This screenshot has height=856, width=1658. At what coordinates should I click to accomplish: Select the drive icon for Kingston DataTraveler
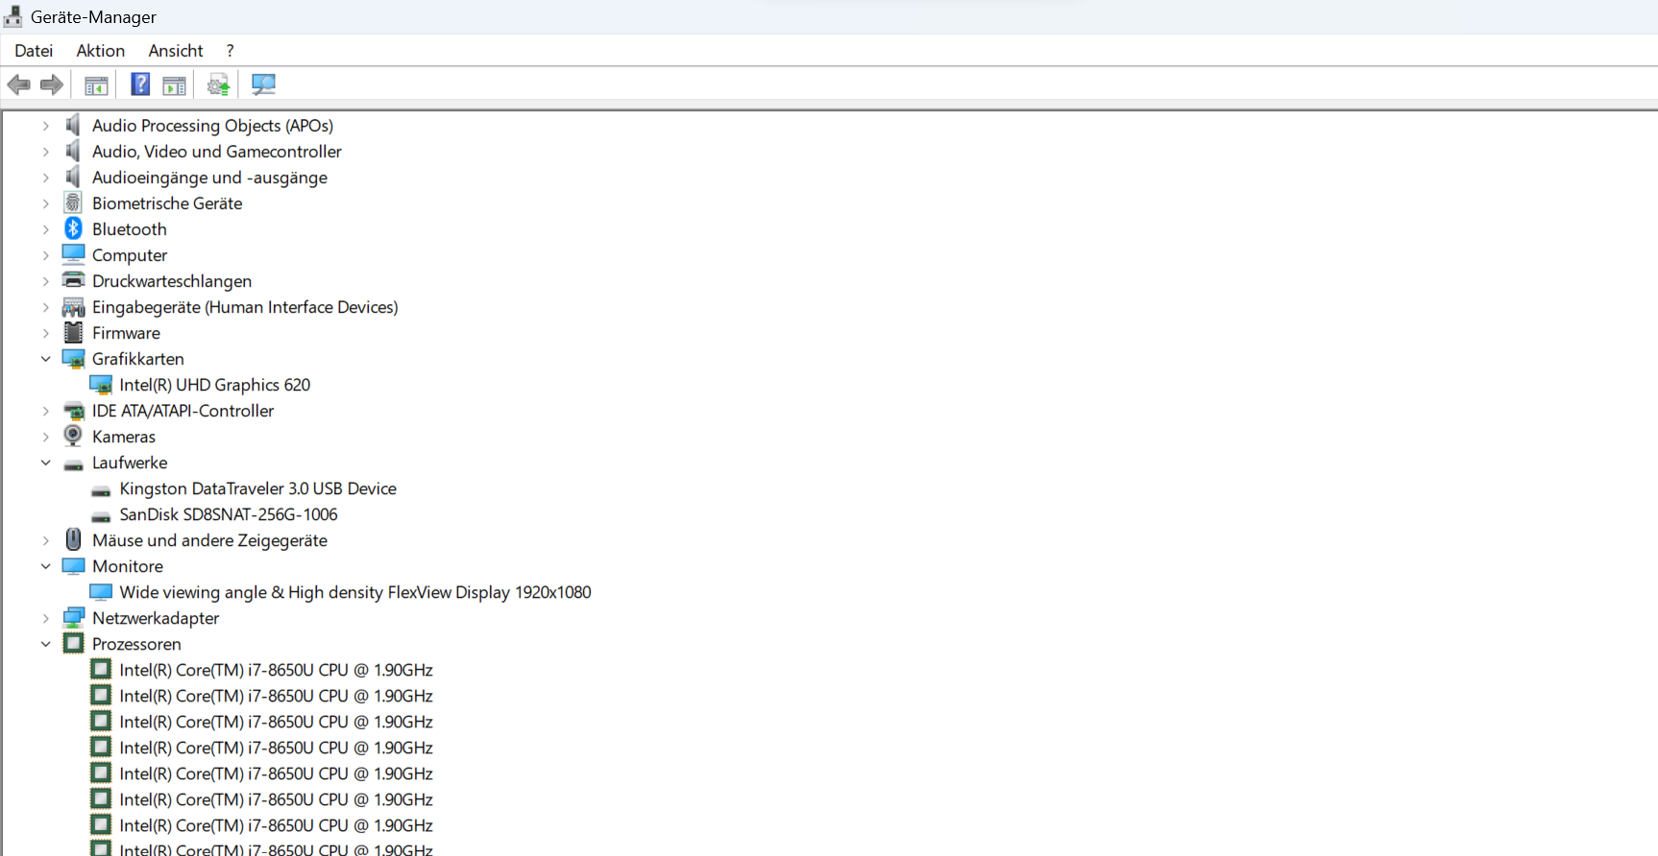click(x=101, y=490)
